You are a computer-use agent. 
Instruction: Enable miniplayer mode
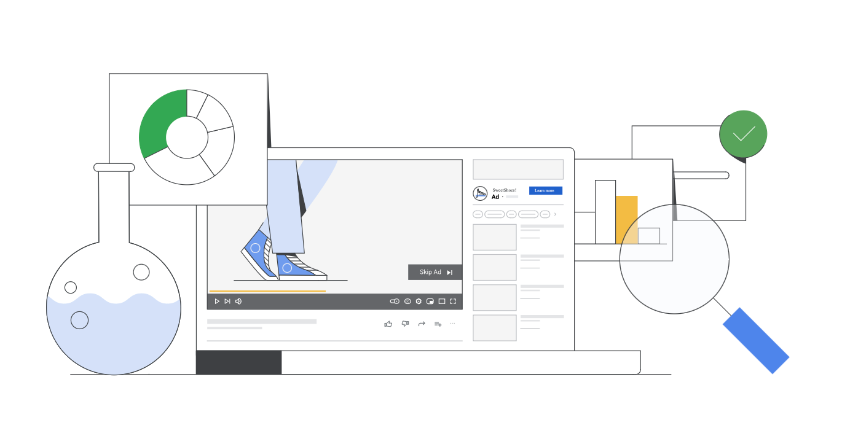[430, 302]
